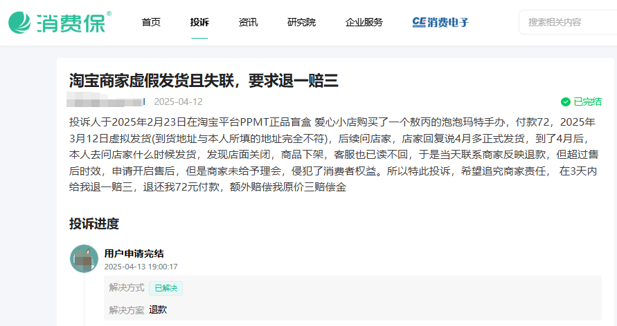Go to 首页 in the navigation bar
Viewport: 617px width, 326px height.
151,22
